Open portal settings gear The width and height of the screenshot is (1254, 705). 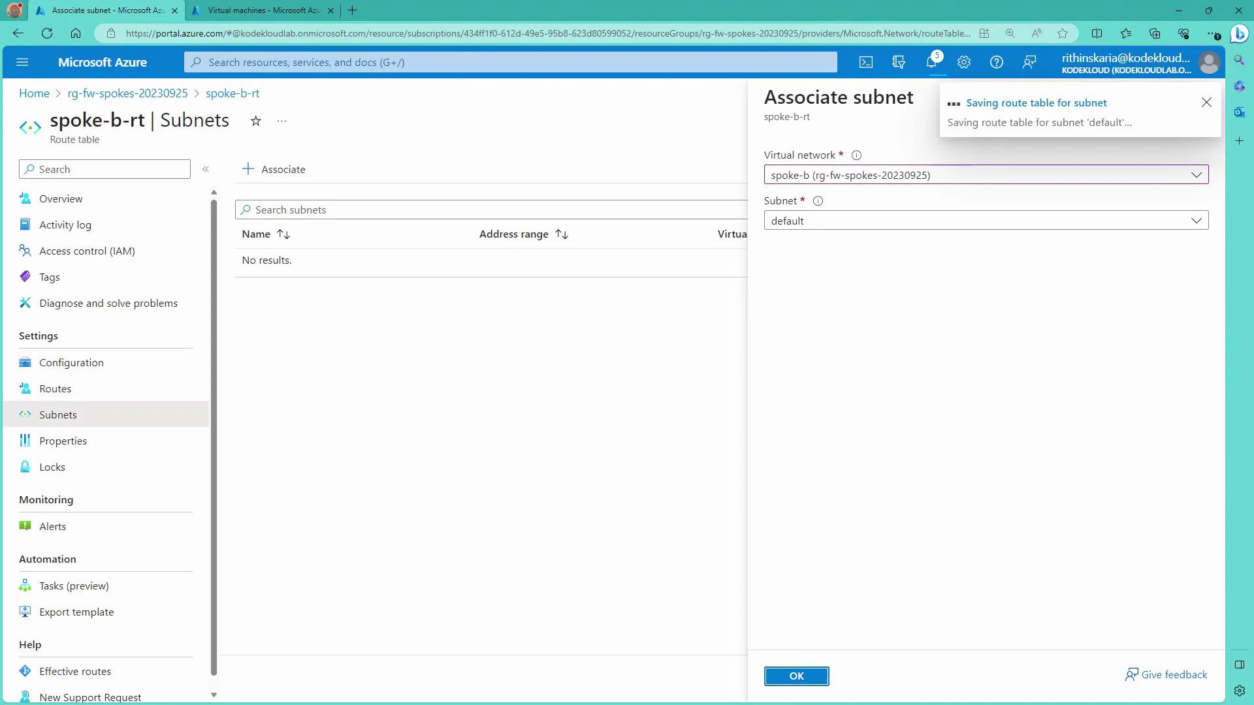click(963, 62)
